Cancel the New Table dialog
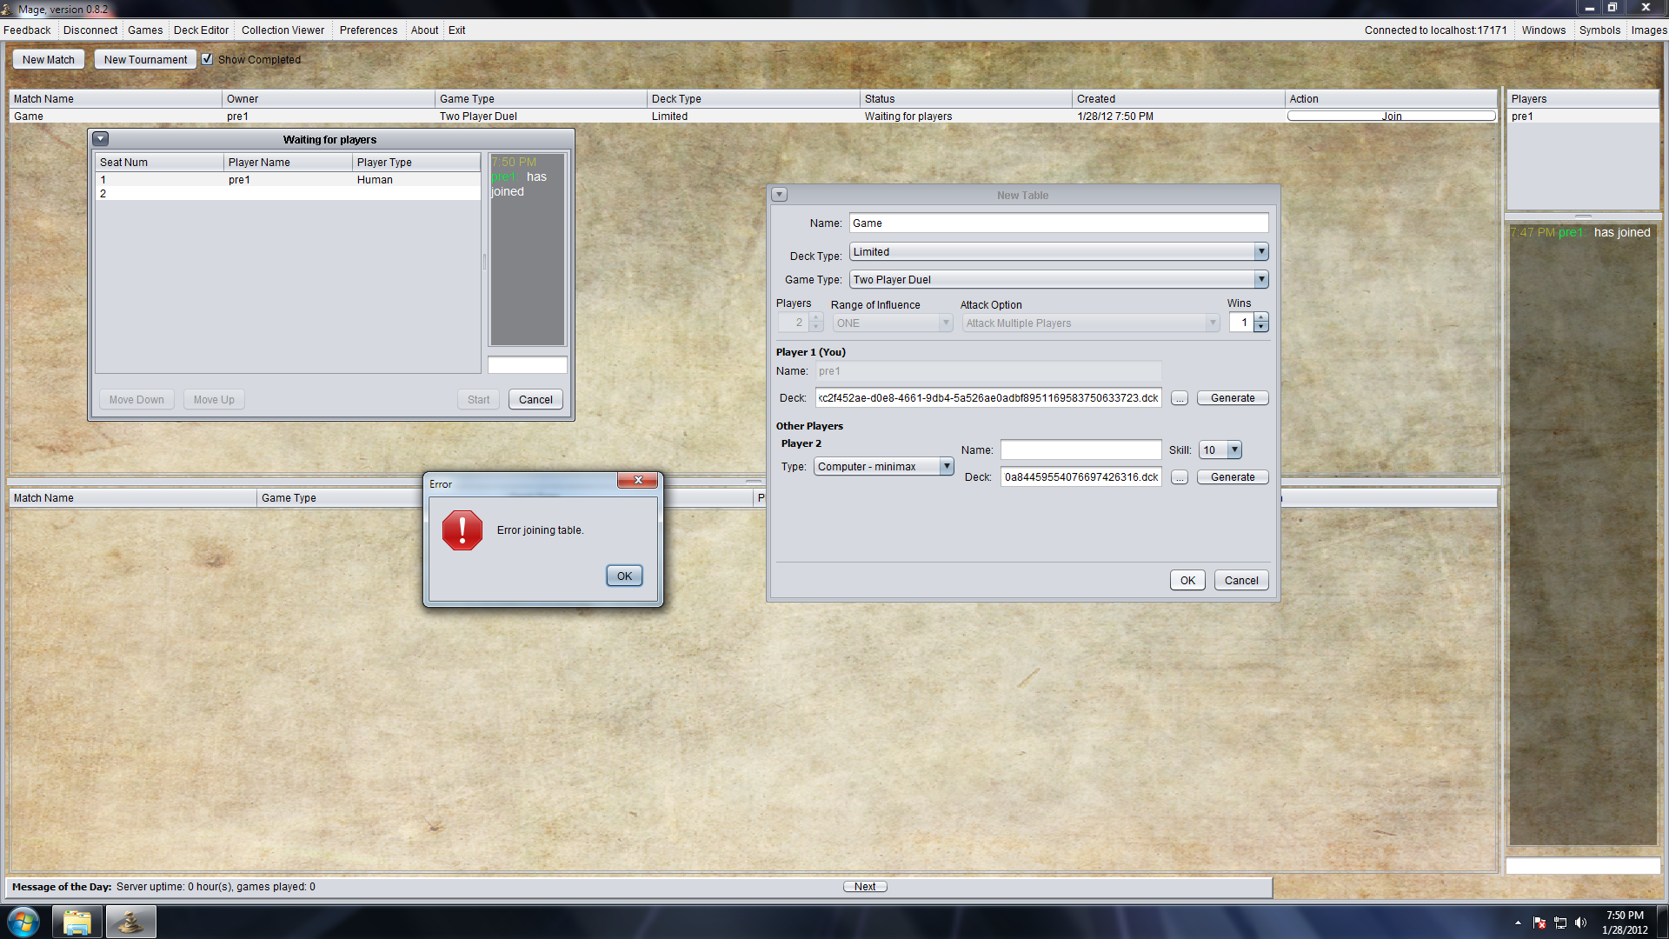 [x=1241, y=580]
